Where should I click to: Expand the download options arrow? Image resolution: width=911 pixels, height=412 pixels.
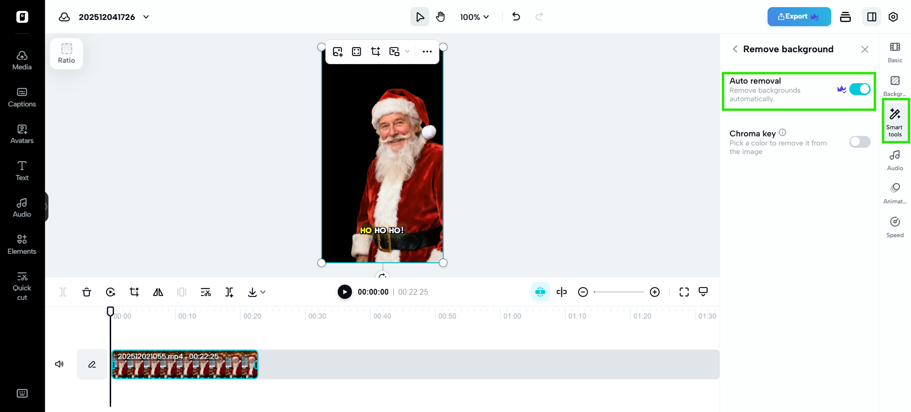pos(263,292)
